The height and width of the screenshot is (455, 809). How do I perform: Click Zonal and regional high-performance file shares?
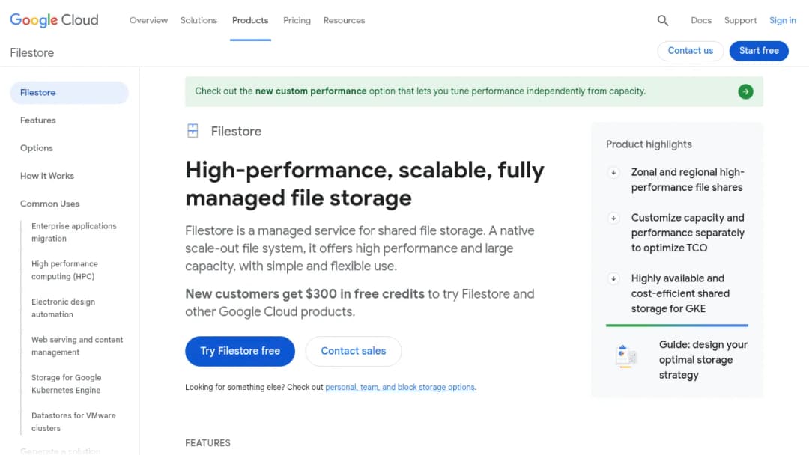pyautogui.click(x=687, y=180)
